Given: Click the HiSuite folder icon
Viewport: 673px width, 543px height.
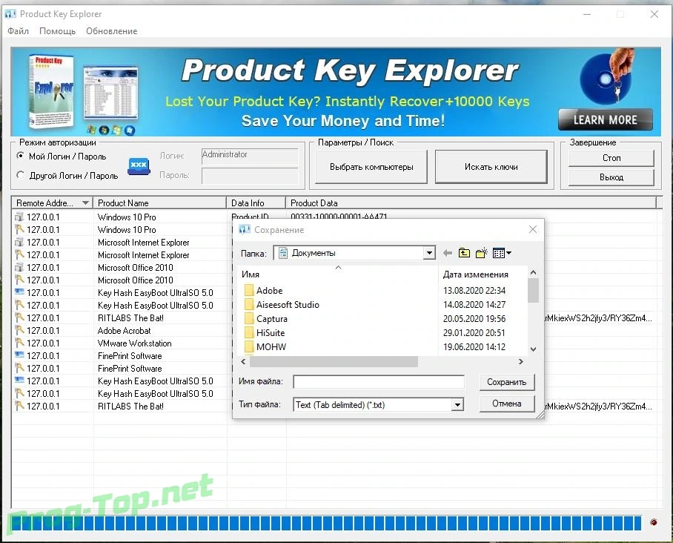Looking at the screenshot, I should [249, 333].
